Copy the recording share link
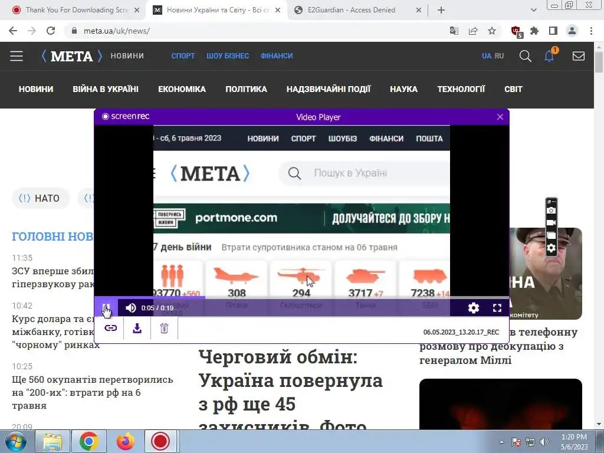 point(110,328)
